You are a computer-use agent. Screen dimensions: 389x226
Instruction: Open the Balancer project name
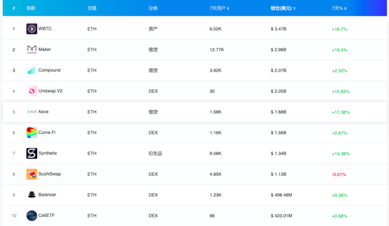coord(47,195)
